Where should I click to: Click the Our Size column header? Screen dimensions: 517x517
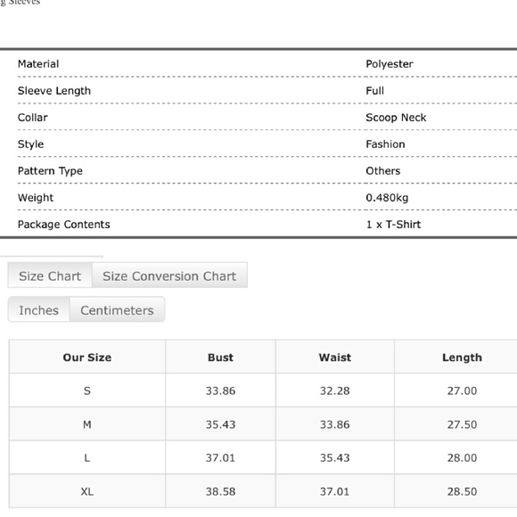87,357
